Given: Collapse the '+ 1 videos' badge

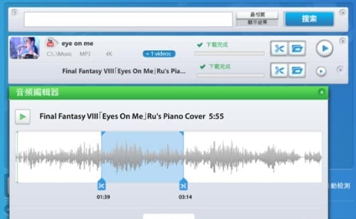Looking at the screenshot, I should coord(159,54).
